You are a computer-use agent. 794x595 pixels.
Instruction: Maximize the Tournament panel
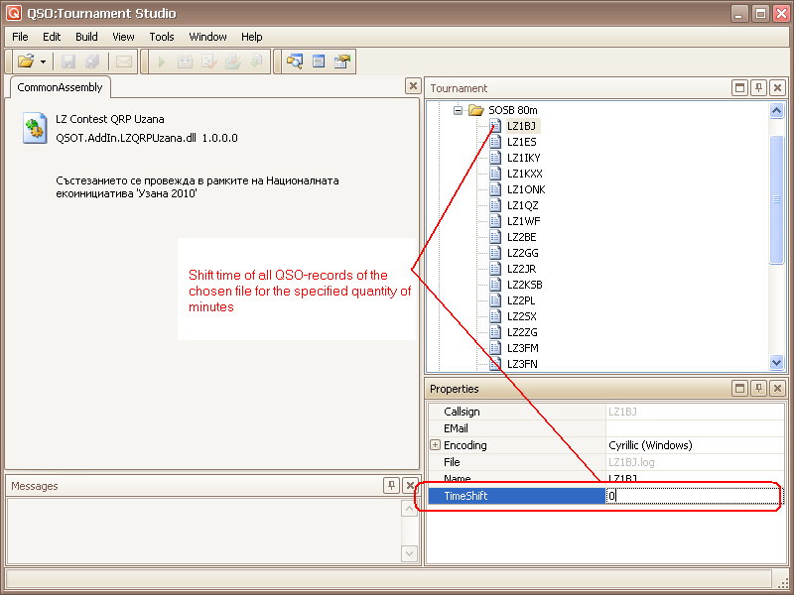coord(739,88)
